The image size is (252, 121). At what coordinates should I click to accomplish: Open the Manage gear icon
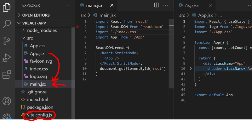tap(7, 117)
